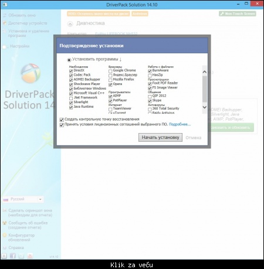This screenshot has width=264, height=269.
Task: Open the Подробнее license link
Action: [x=180, y=124]
